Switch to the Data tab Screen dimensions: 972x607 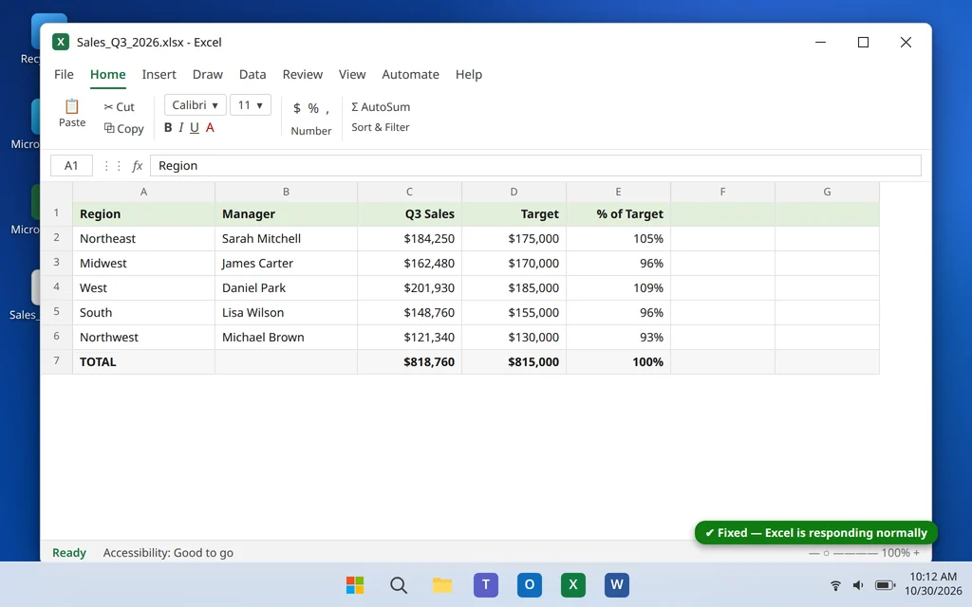(252, 74)
